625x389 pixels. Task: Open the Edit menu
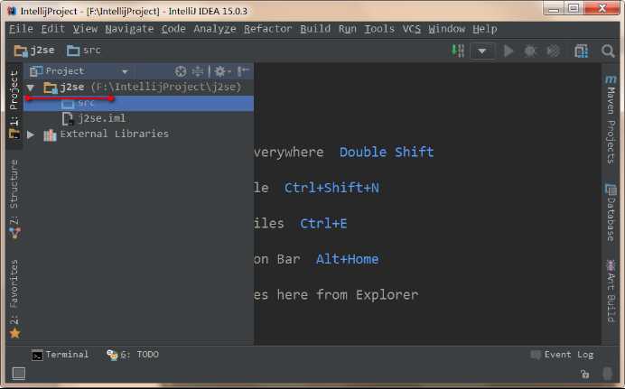[52, 29]
